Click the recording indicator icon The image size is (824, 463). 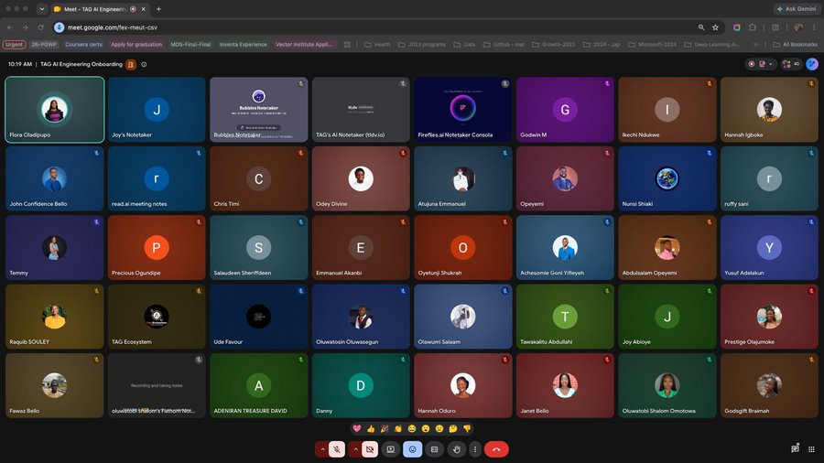point(752,64)
